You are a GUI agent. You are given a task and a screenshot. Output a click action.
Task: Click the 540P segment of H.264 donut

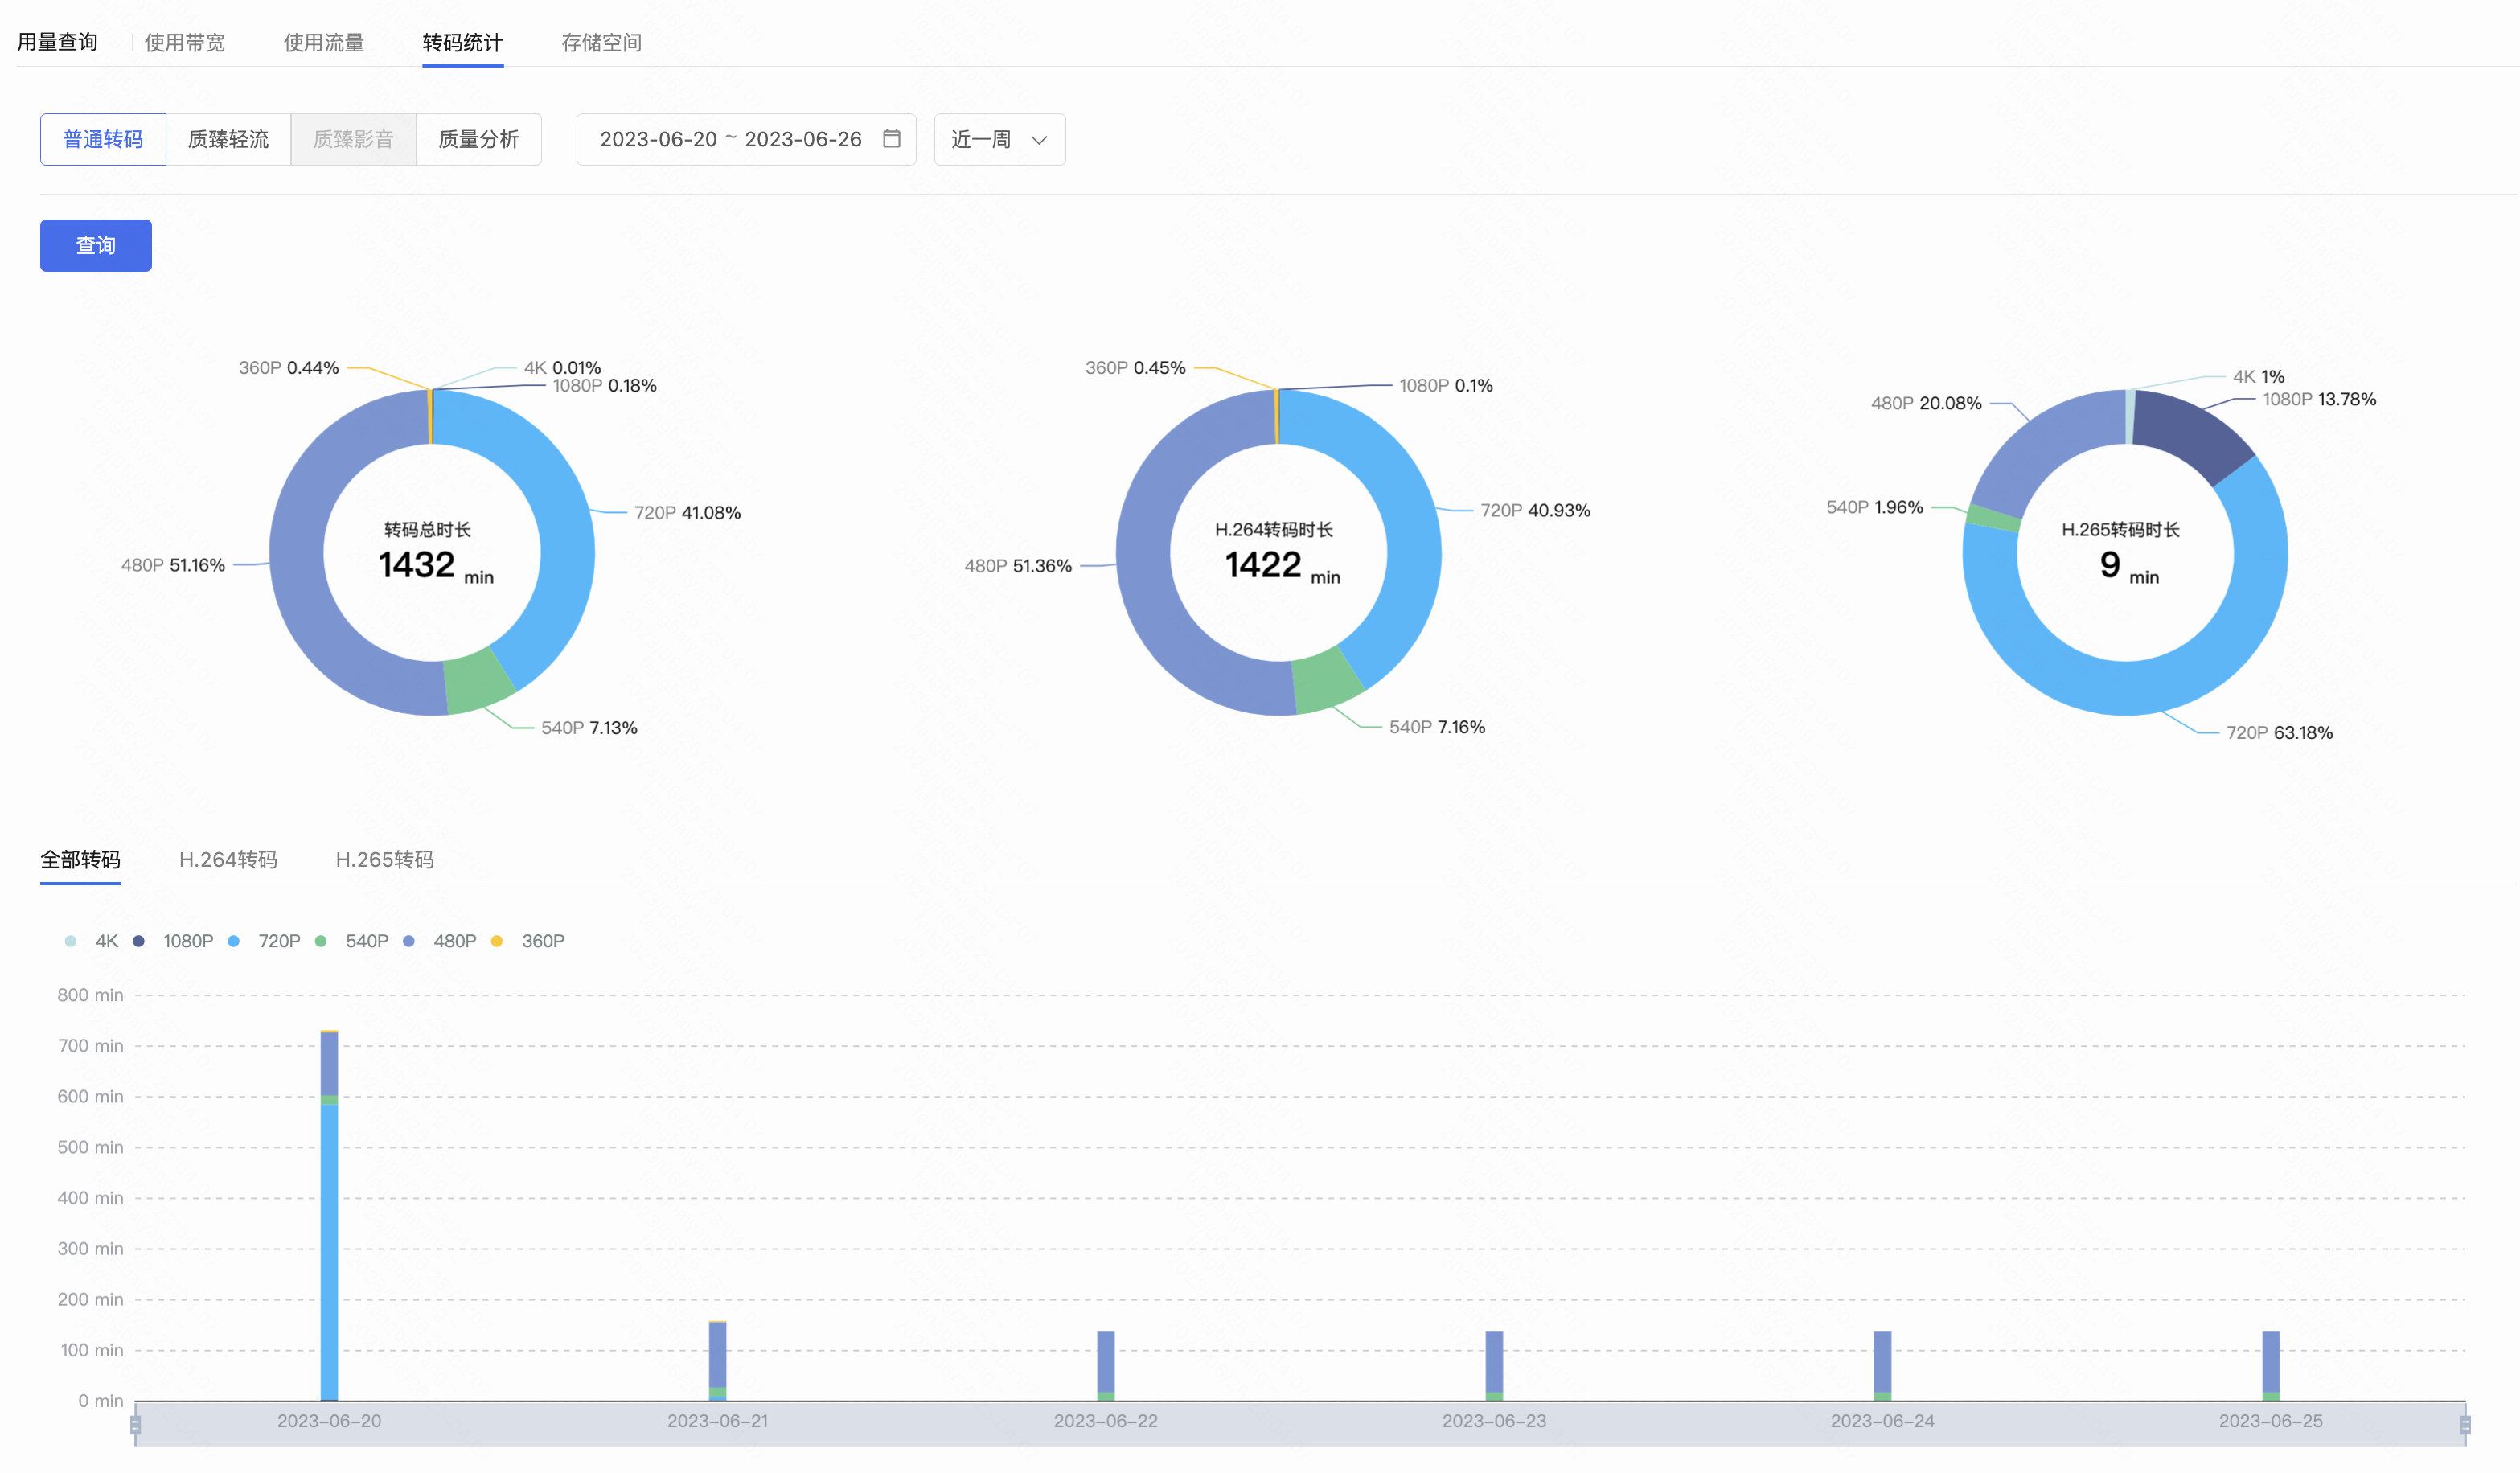tap(1328, 680)
